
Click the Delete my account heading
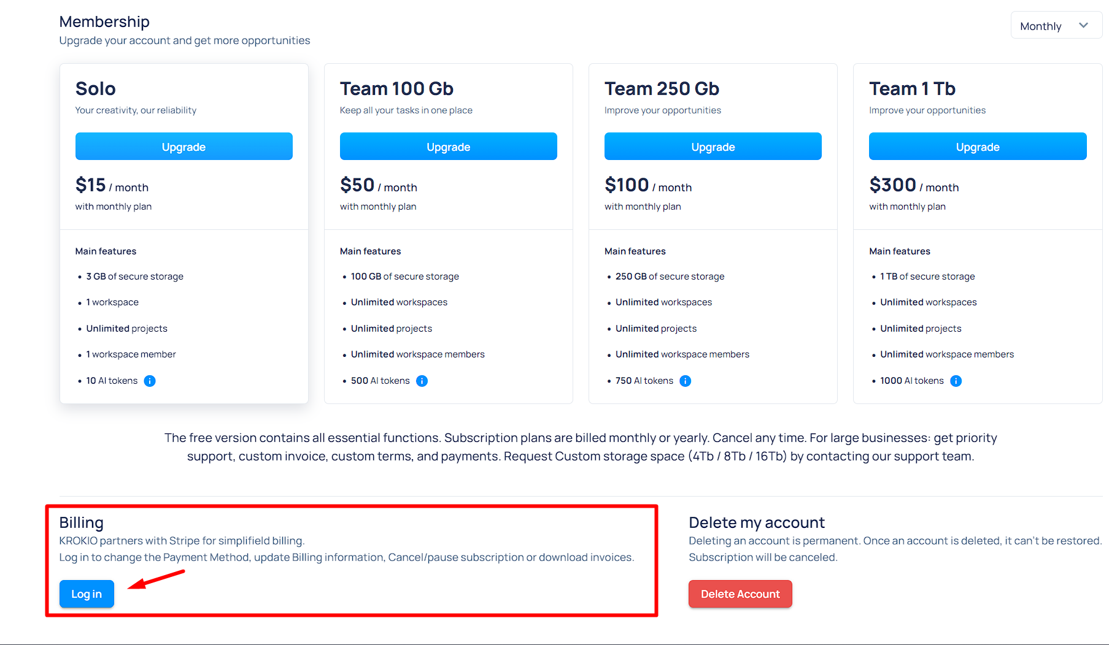(757, 522)
